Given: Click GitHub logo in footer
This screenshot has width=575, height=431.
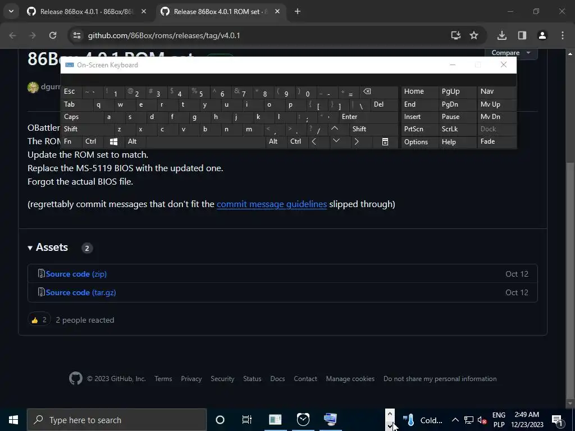Looking at the screenshot, I should [x=76, y=378].
